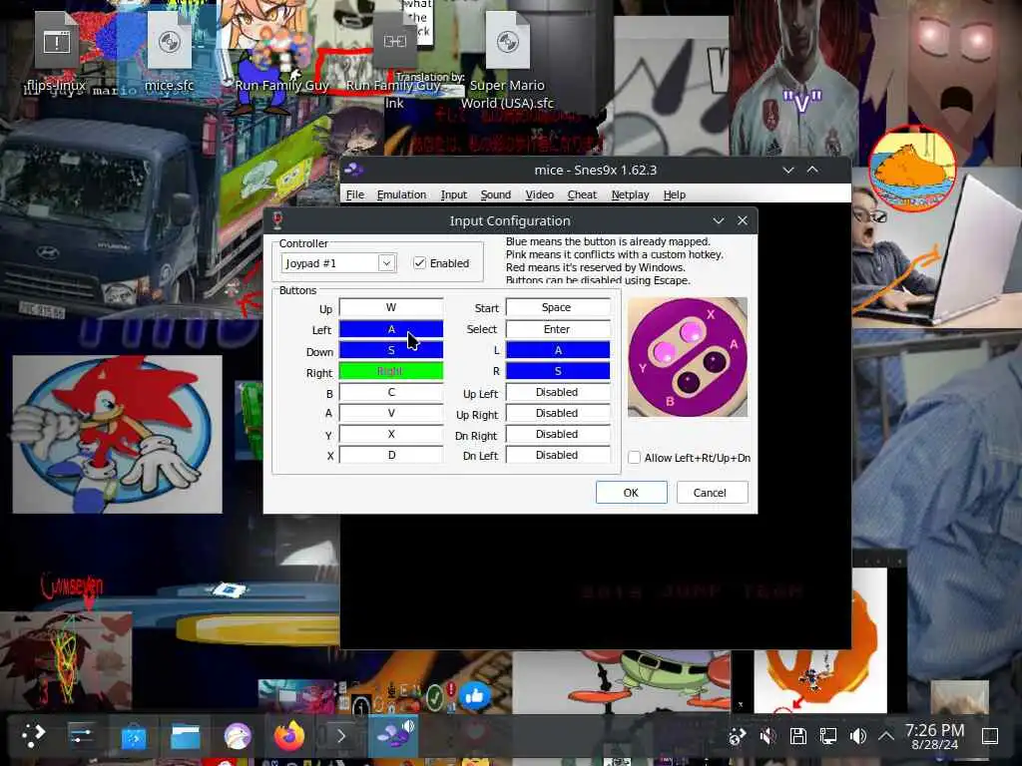Click the blue L mapping field
The height and width of the screenshot is (766, 1022).
(558, 350)
